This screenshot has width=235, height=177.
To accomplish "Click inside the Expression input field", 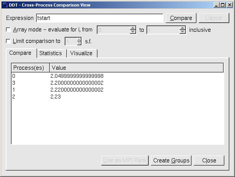I will point(99,18).
